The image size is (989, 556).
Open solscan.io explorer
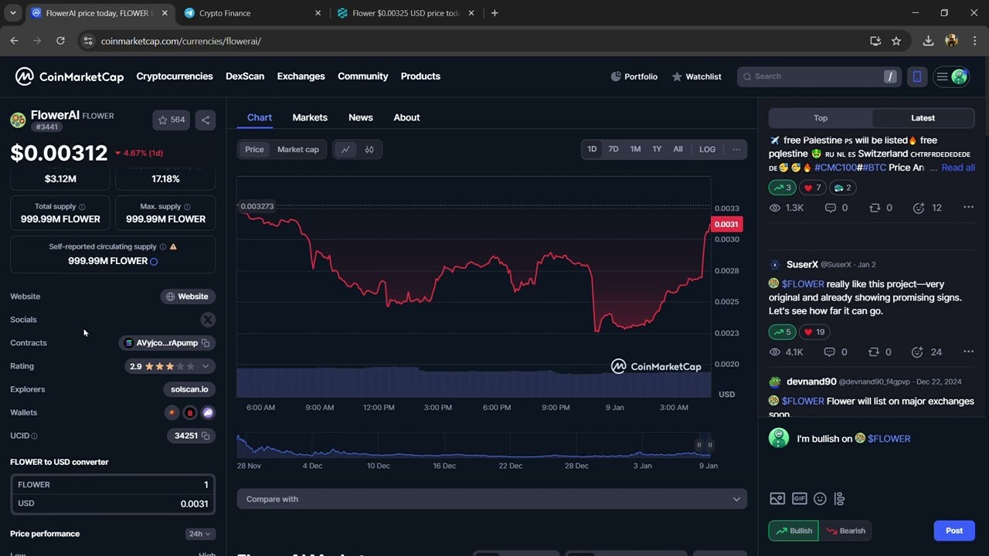pos(189,389)
